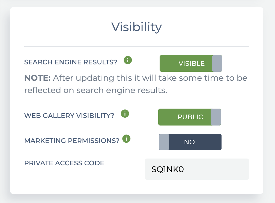Click the SQ1NK0 code text
The width and height of the screenshot is (275, 203).
coord(168,169)
